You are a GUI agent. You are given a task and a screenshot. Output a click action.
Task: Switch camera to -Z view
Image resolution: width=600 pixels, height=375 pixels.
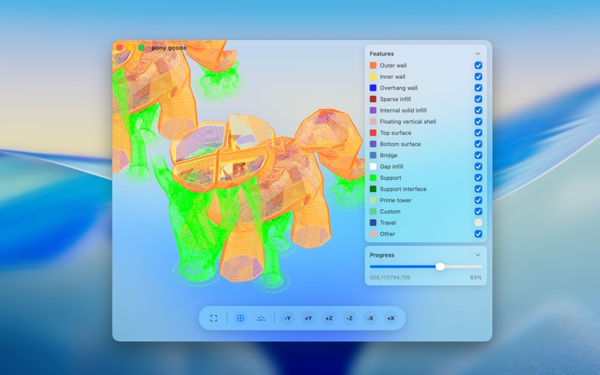pyautogui.click(x=349, y=318)
